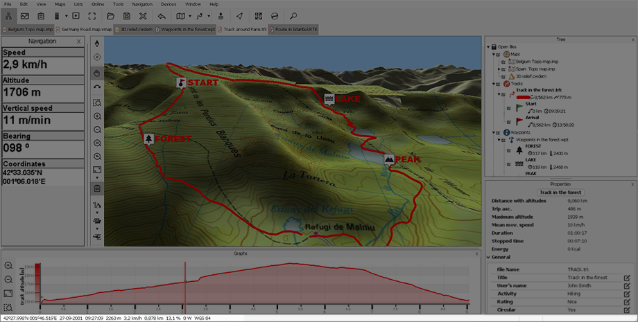
Task: Click the GPS navigation arrow icon
Action: click(x=239, y=15)
